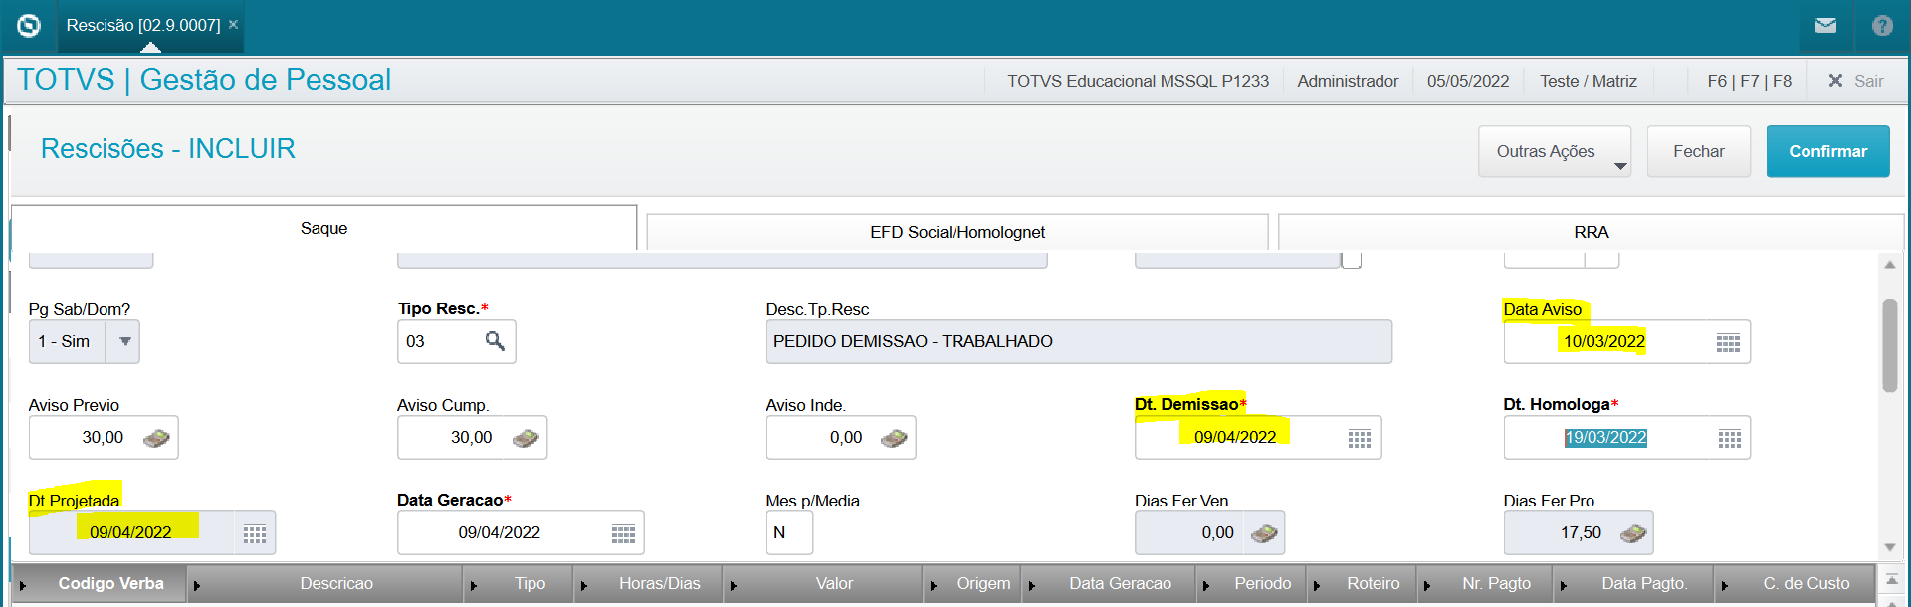Open the help question mark icon

click(1882, 25)
